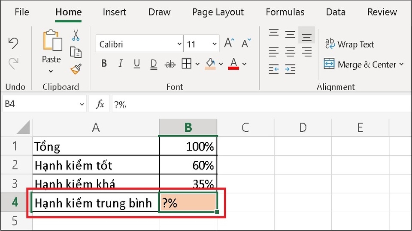Image resolution: width=412 pixels, height=231 pixels.
Task: Align text left
Action: (274, 52)
